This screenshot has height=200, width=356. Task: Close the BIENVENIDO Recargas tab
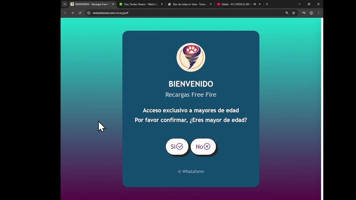coord(113,4)
